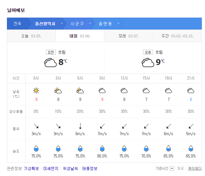Click the large morning (오전) cloud icon
The width and height of the screenshot is (205, 176).
[x=51, y=63]
